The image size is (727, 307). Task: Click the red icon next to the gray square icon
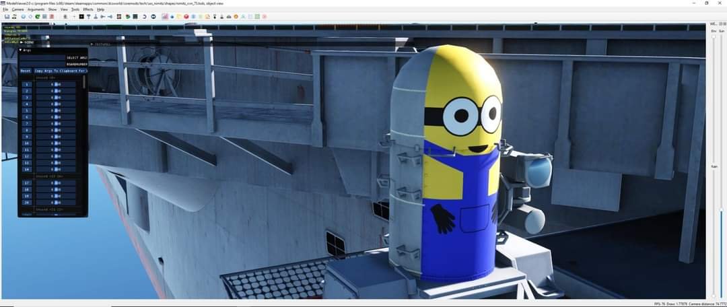coord(51,17)
